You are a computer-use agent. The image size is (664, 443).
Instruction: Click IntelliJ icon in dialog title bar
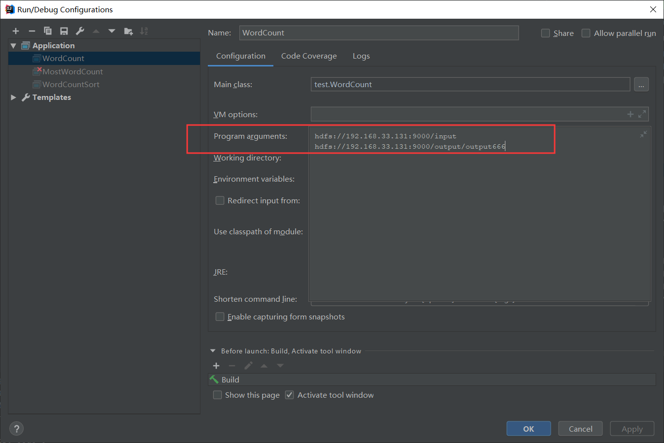(x=9, y=9)
